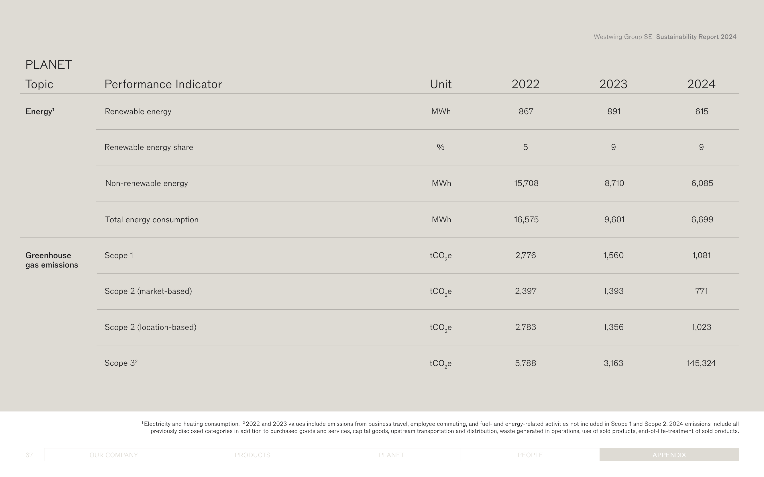The width and height of the screenshot is (764, 477).
Task: Select the 15,708 non-renewable energy value
Action: pos(526,183)
